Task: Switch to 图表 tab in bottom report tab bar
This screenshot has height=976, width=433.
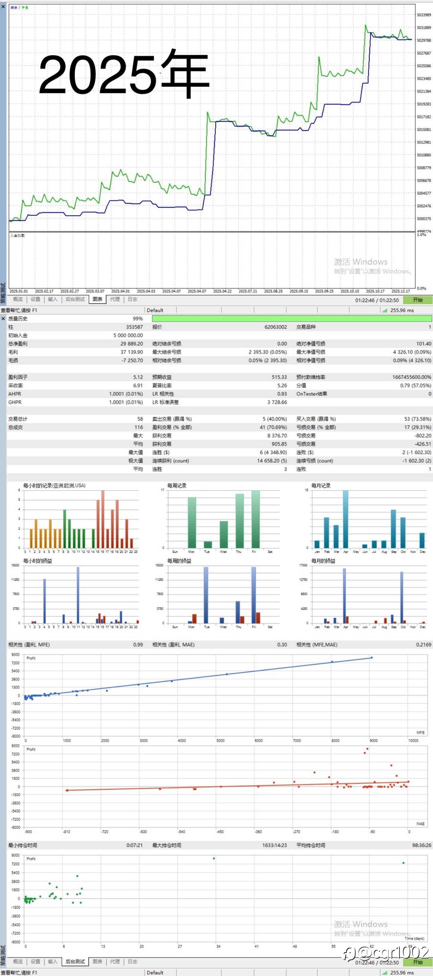Action: 97,961
